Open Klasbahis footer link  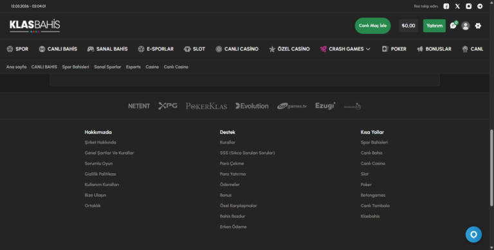click(x=370, y=216)
